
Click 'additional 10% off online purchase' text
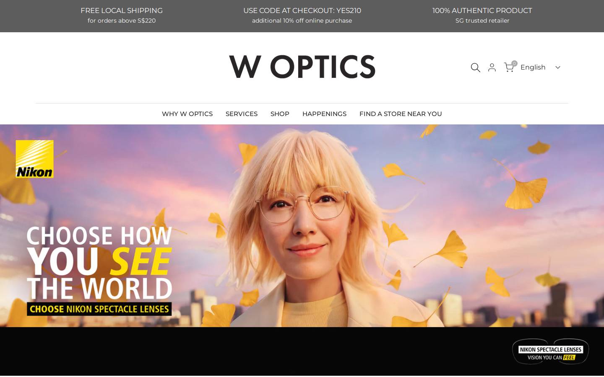tap(302, 21)
